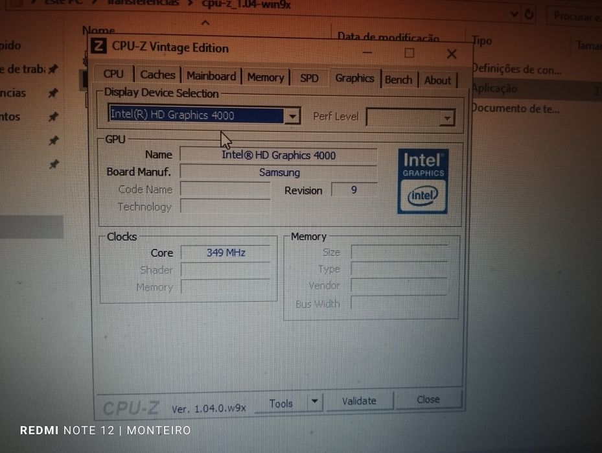Click the Intel Graphics logo
This screenshot has height=453, width=602.
[423, 181]
